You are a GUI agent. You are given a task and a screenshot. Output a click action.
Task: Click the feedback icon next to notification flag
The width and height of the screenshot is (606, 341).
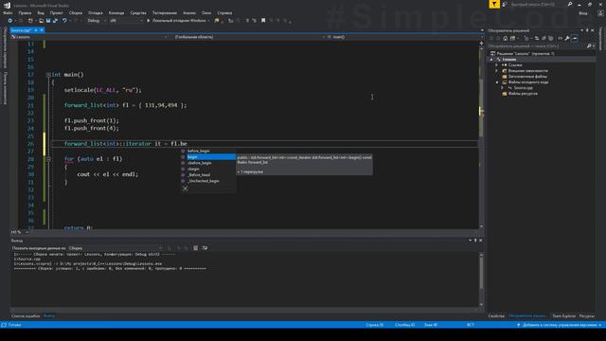click(x=505, y=4)
